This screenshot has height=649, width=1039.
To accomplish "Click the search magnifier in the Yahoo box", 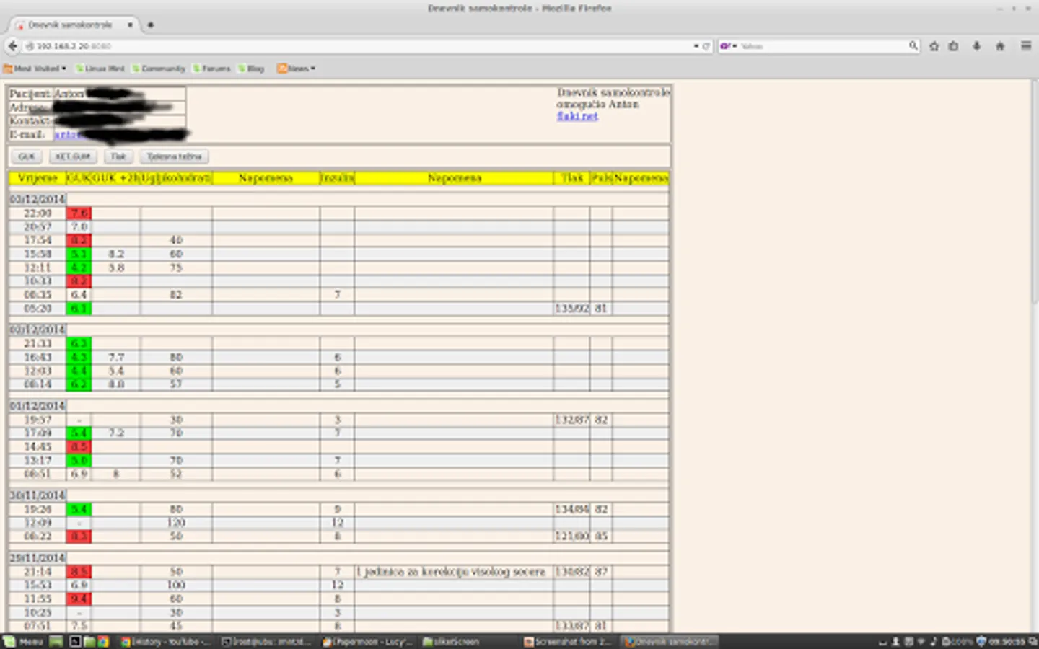I will point(913,46).
